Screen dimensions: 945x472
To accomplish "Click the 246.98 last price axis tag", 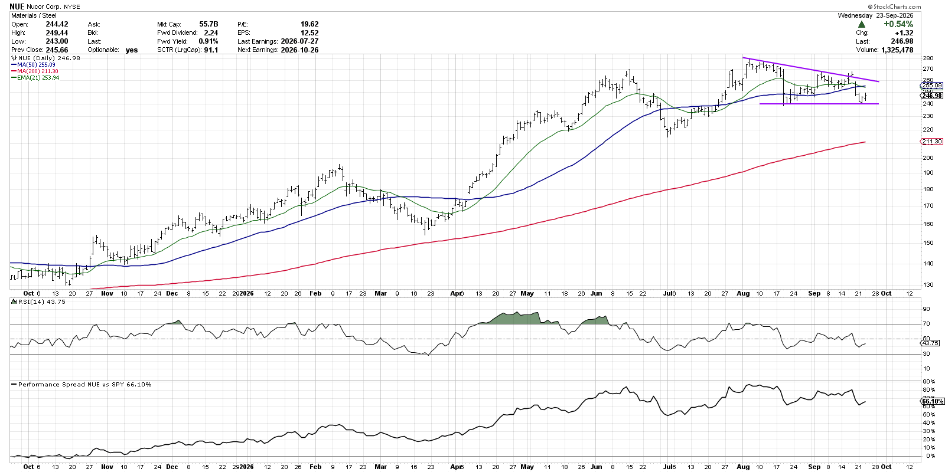I will (932, 96).
